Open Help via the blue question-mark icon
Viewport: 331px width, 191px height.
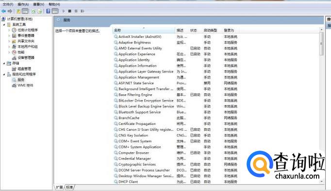coord(49,11)
